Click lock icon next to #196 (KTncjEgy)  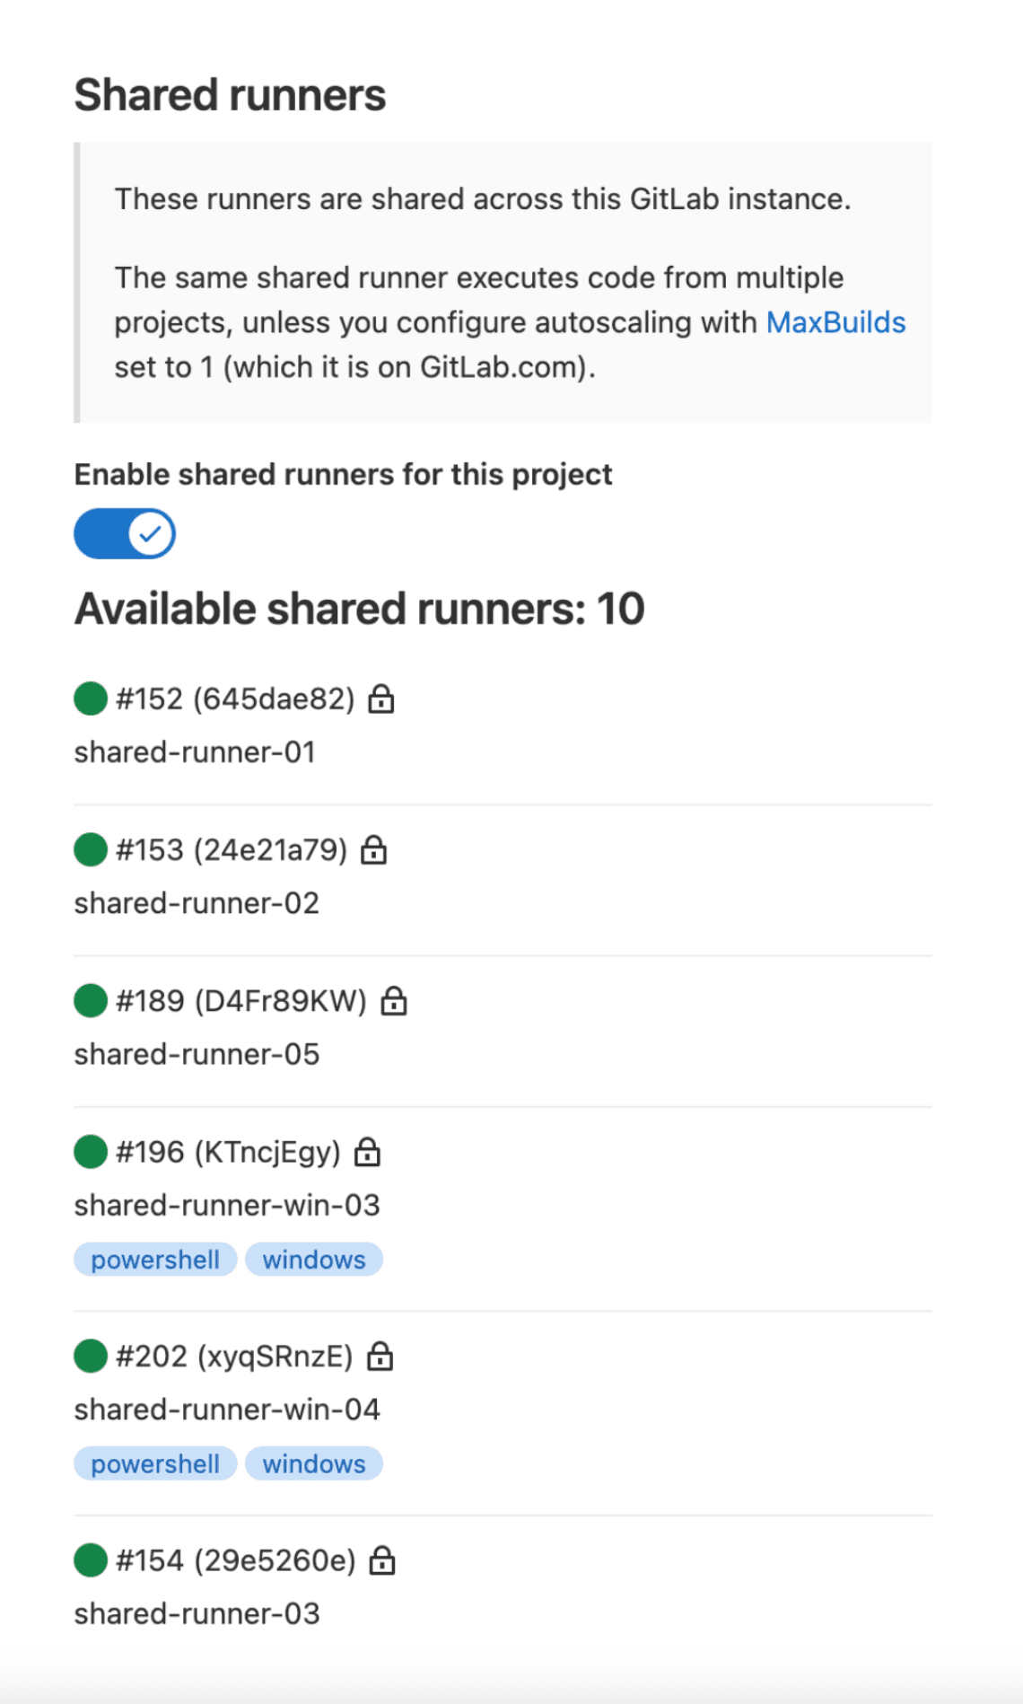(367, 1152)
